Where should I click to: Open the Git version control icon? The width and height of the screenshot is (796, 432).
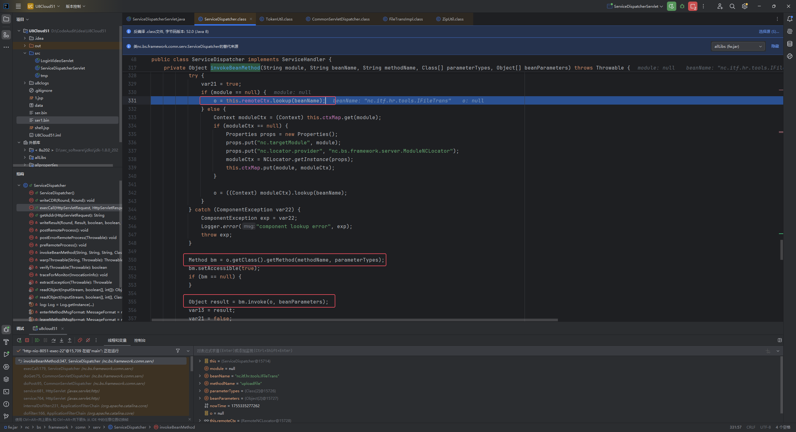coord(6,416)
